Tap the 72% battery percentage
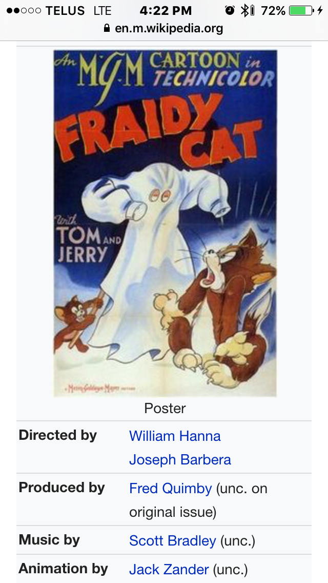The width and height of the screenshot is (328, 583). pyautogui.click(x=273, y=10)
